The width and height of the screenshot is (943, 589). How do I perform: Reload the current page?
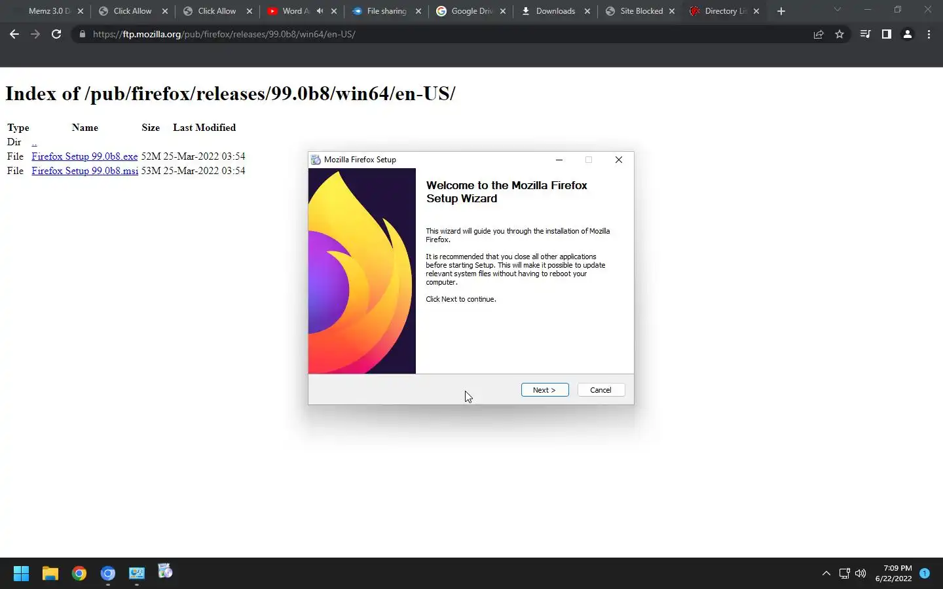click(x=56, y=34)
